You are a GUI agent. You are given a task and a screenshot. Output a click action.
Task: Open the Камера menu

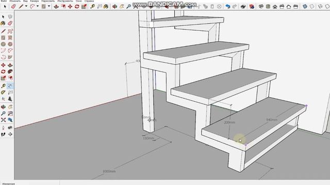pyautogui.click(x=35, y=1)
